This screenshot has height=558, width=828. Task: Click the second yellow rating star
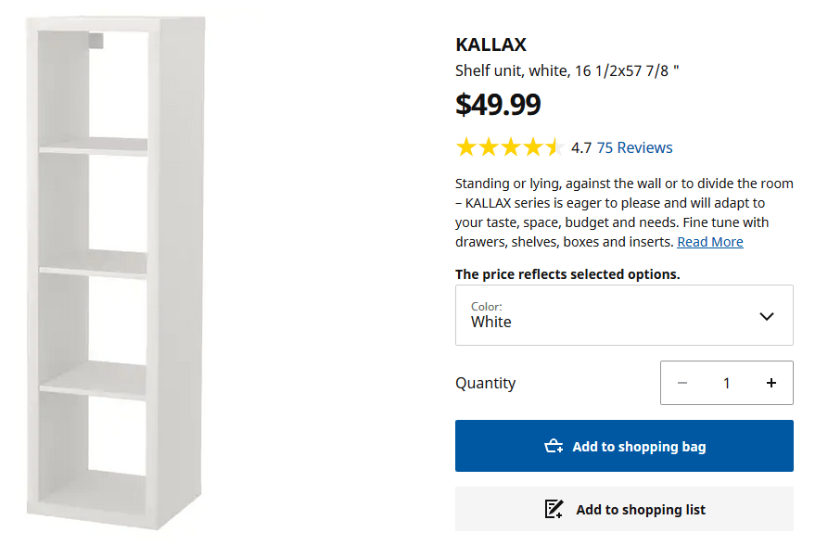[x=488, y=147]
